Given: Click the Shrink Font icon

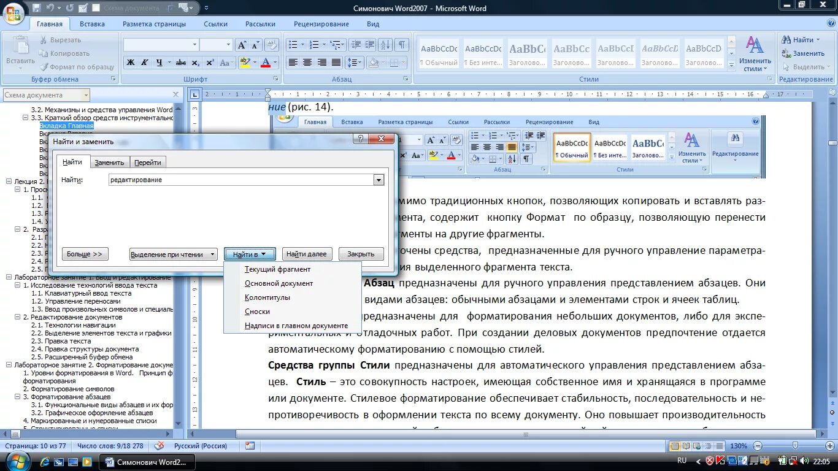Looking at the screenshot, I should (255, 45).
